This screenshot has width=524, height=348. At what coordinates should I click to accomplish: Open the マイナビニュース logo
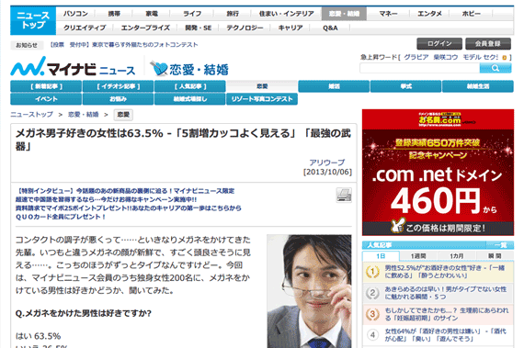(73, 67)
